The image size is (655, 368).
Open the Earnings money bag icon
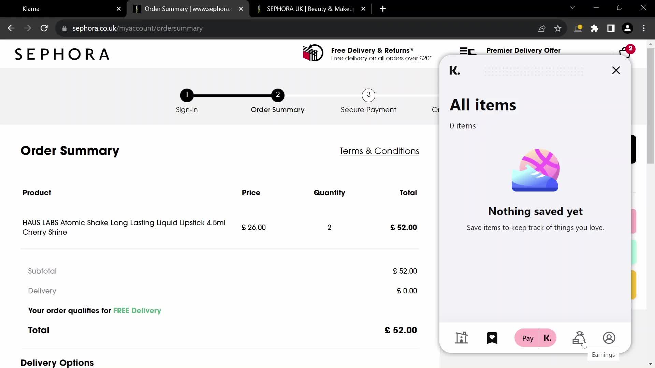click(x=579, y=338)
